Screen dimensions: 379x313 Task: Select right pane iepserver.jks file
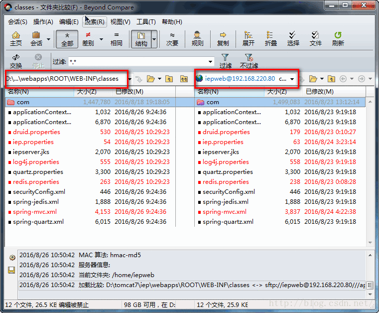[x=280, y=152]
